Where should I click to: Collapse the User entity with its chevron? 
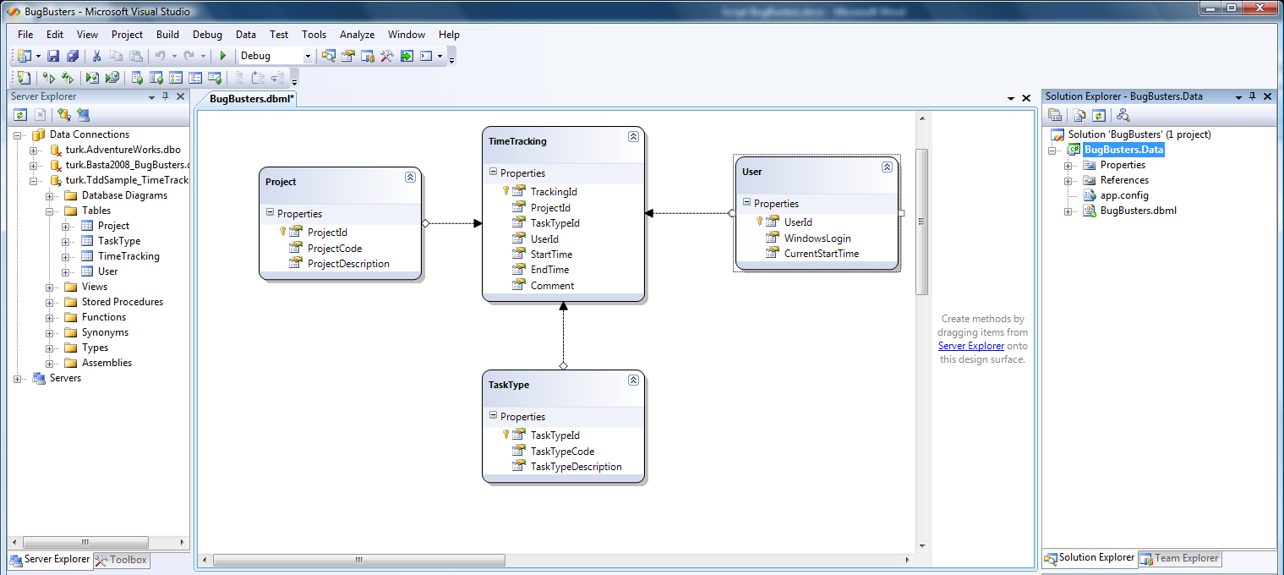pos(887,167)
